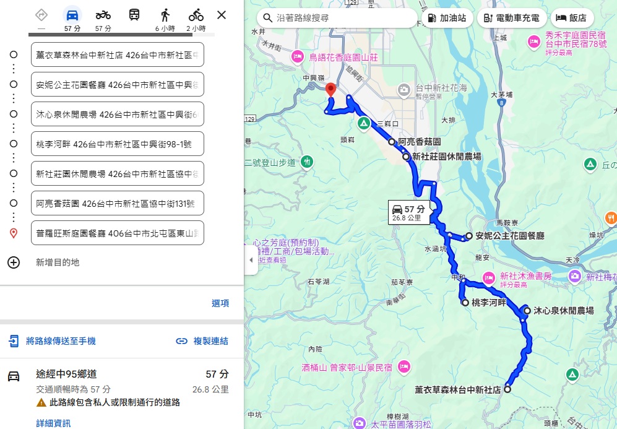Filter by 加油站 gas stations
The image size is (617, 429).
[447, 18]
